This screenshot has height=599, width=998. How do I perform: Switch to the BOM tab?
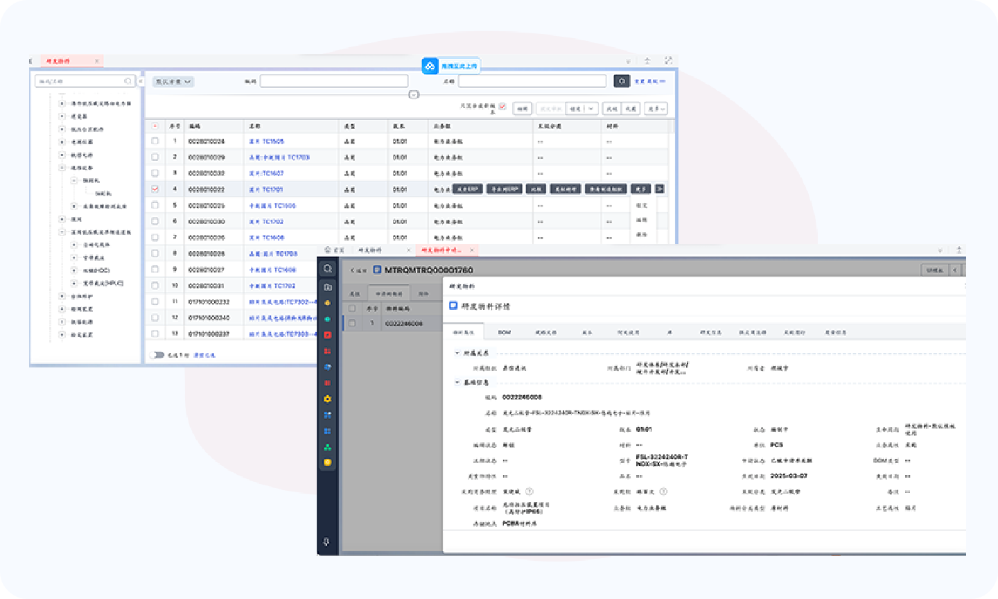[x=504, y=332]
